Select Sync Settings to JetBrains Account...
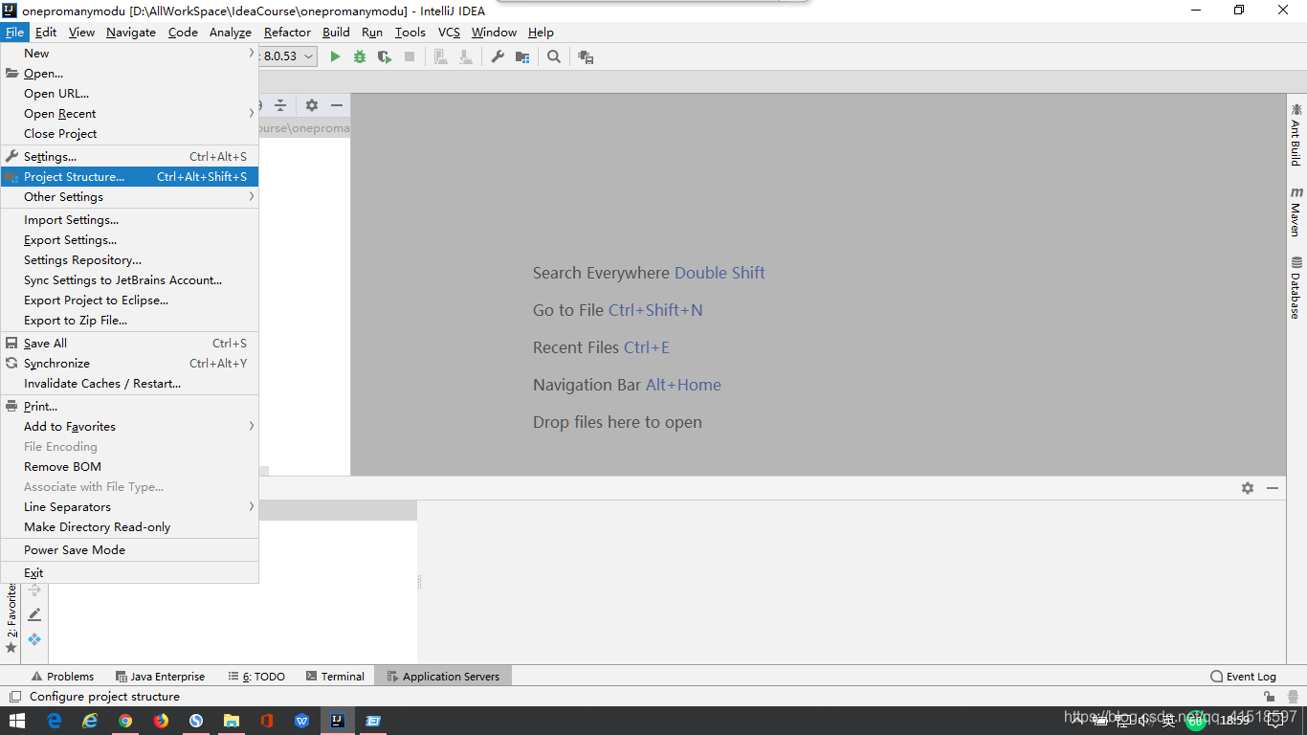Viewport: 1307px width, 735px height. [x=129, y=280]
